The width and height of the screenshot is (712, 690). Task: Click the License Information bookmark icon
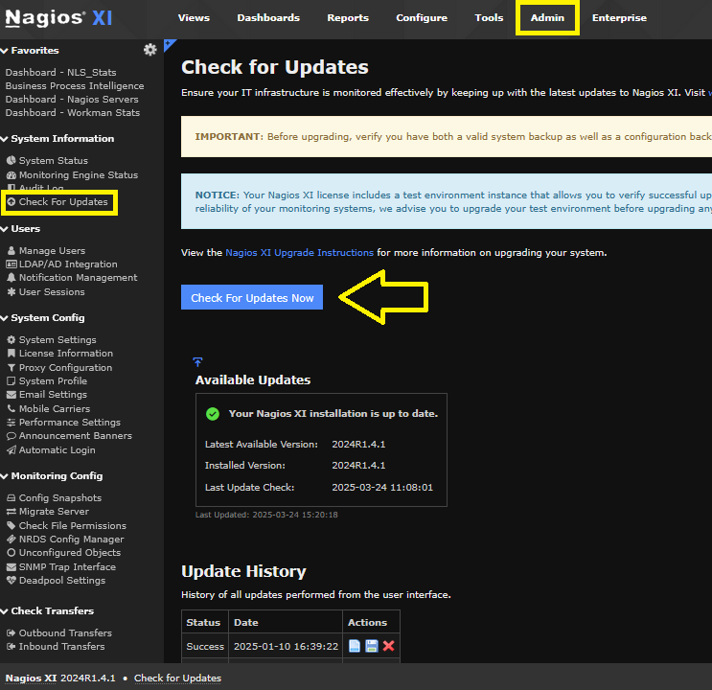tap(11, 354)
